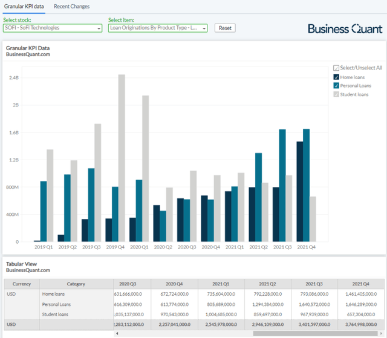Open the Select item dropdown
The image size is (387, 338).
158,28
